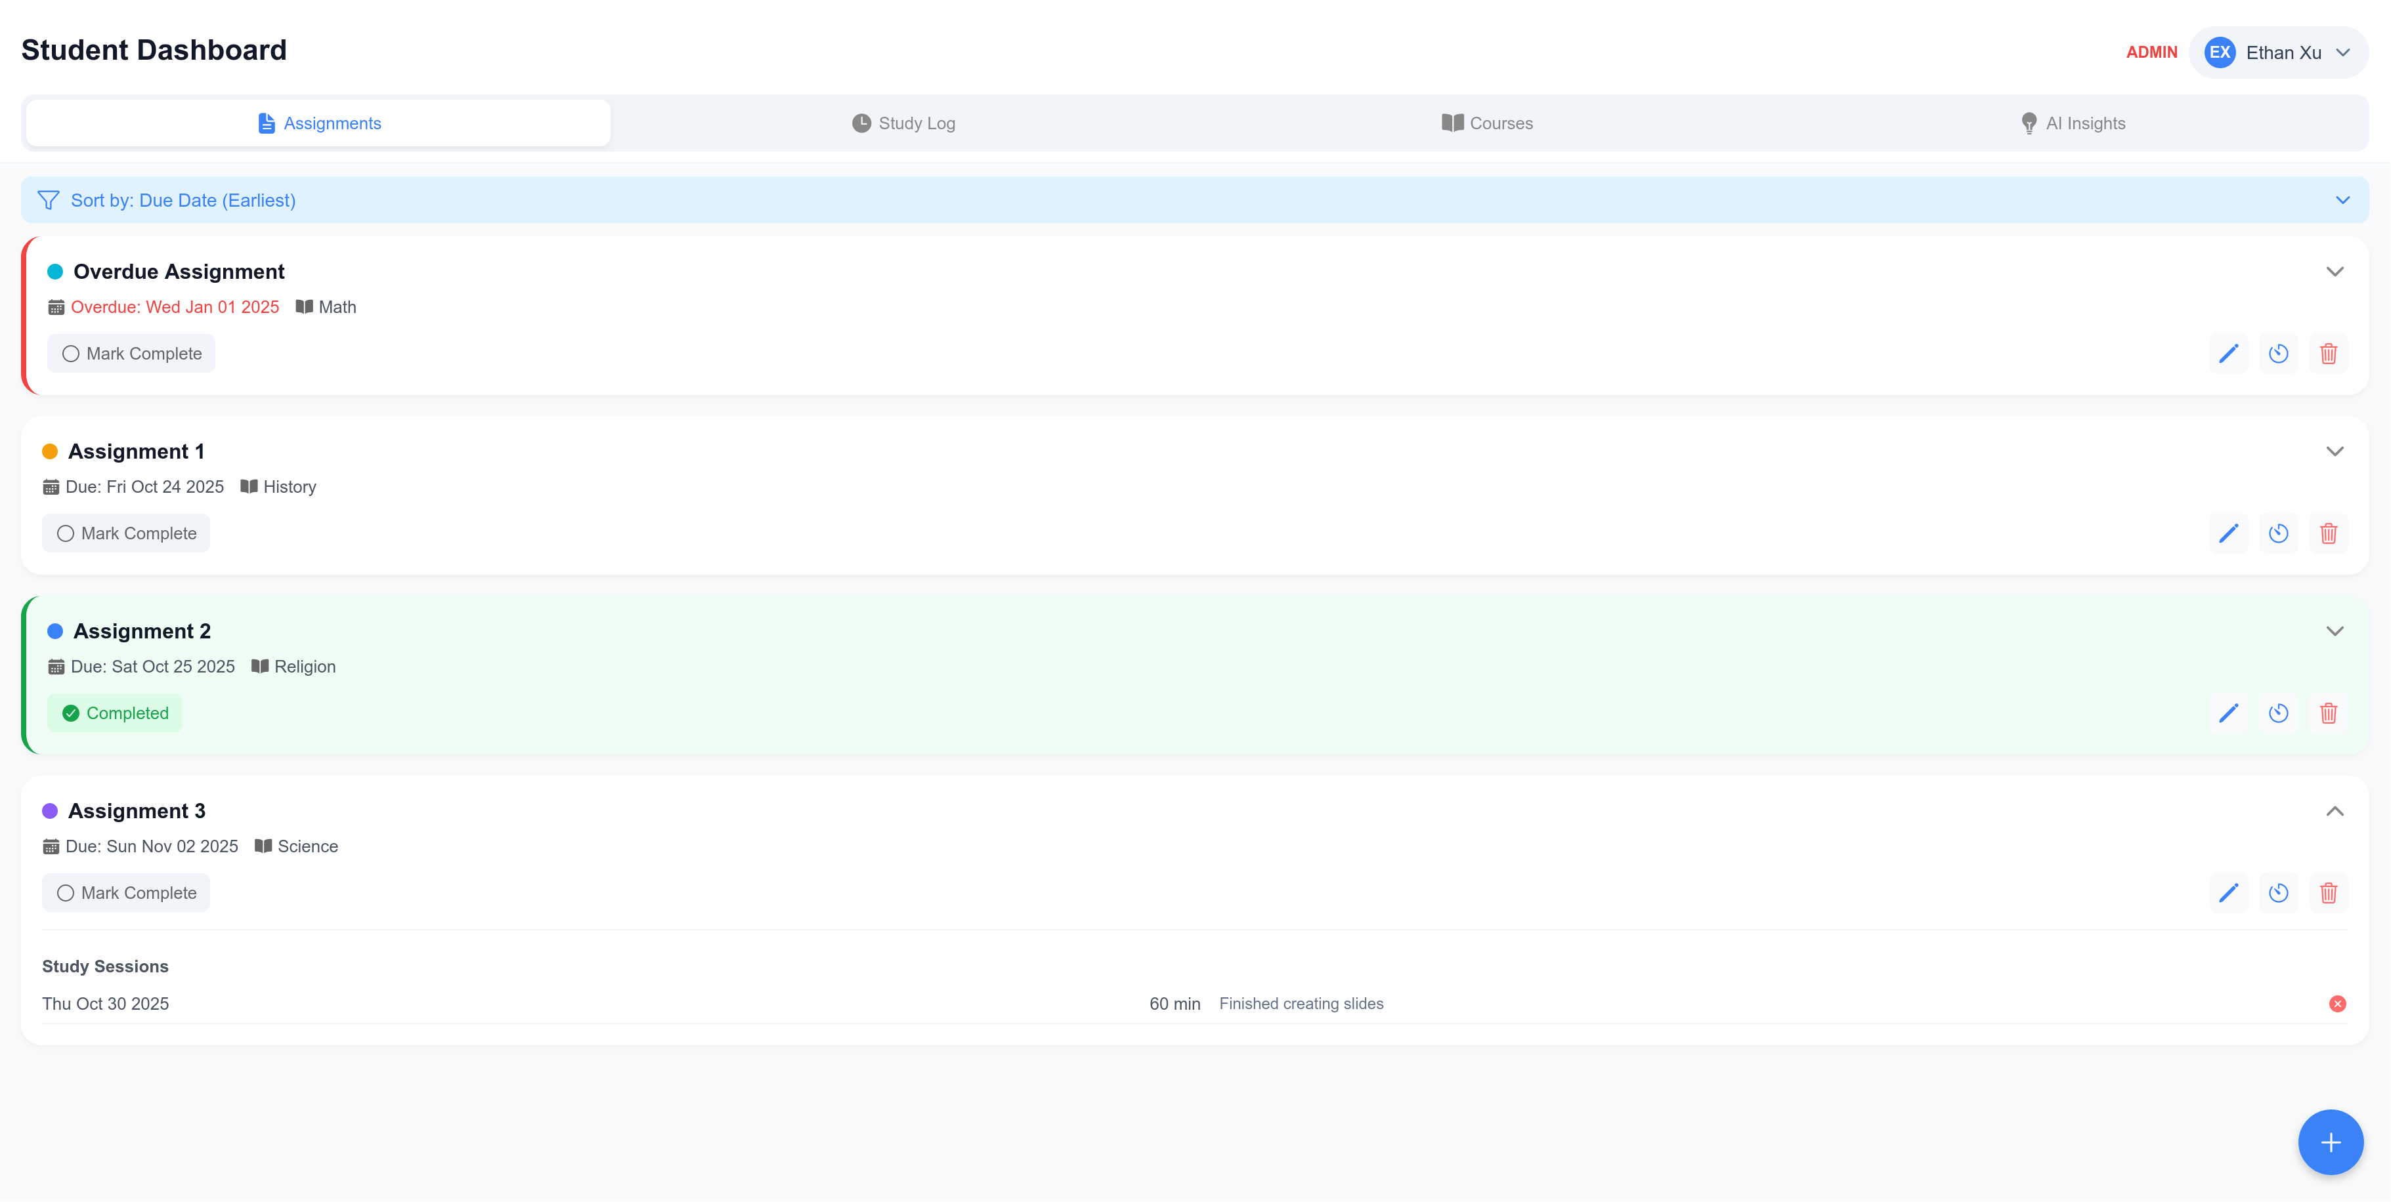Click 'Due: Fri Oct 24 2025' text
2391x1202 pixels.
(x=145, y=487)
